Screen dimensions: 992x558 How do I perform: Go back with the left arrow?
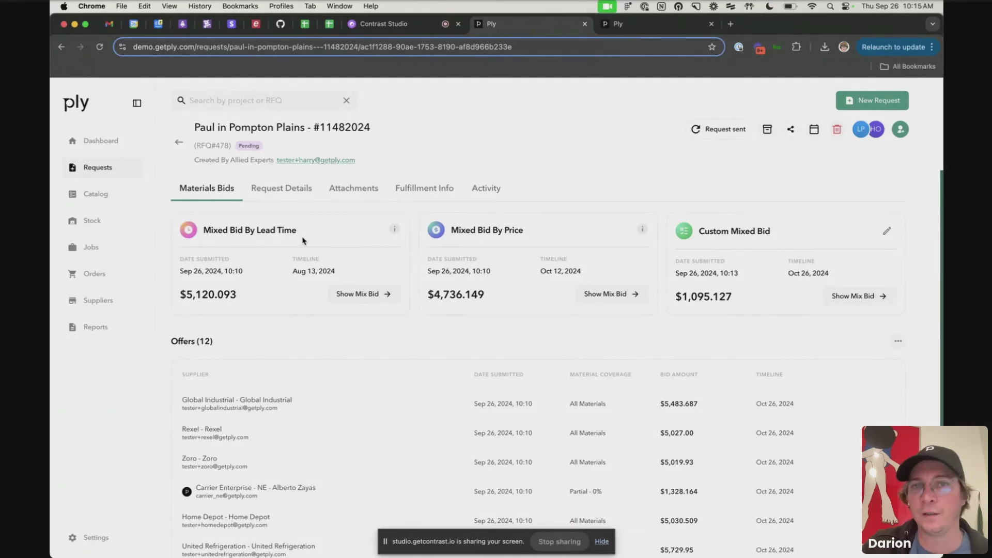point(179,142)
